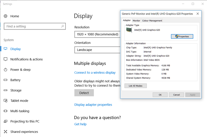
Task: Click the Projecting to this PC icon
Action: point(5,121)
